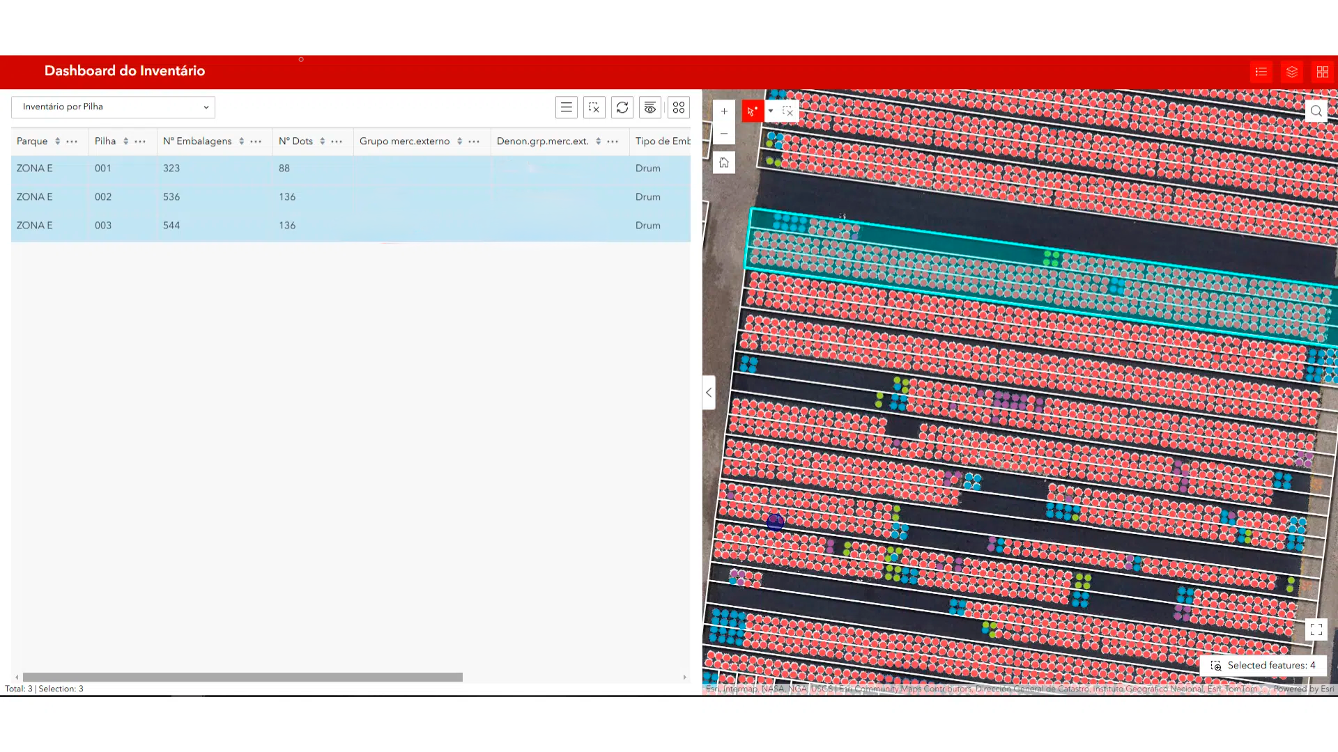Toggle show/hide columns eye icon
Image resolution: width=1338 pixels, height=752 pixels.
[649, 107]
